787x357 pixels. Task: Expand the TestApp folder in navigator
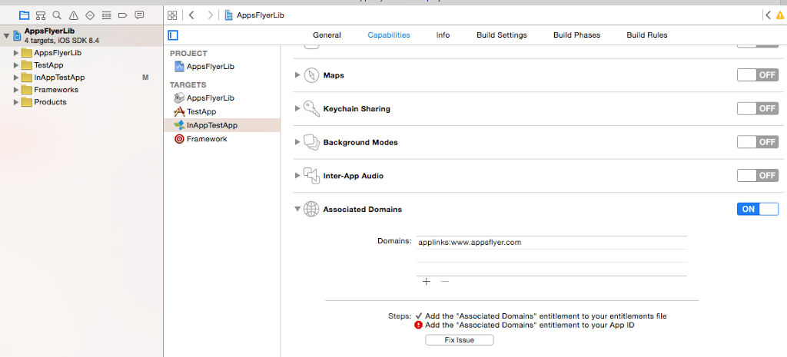tap(16, 65)
